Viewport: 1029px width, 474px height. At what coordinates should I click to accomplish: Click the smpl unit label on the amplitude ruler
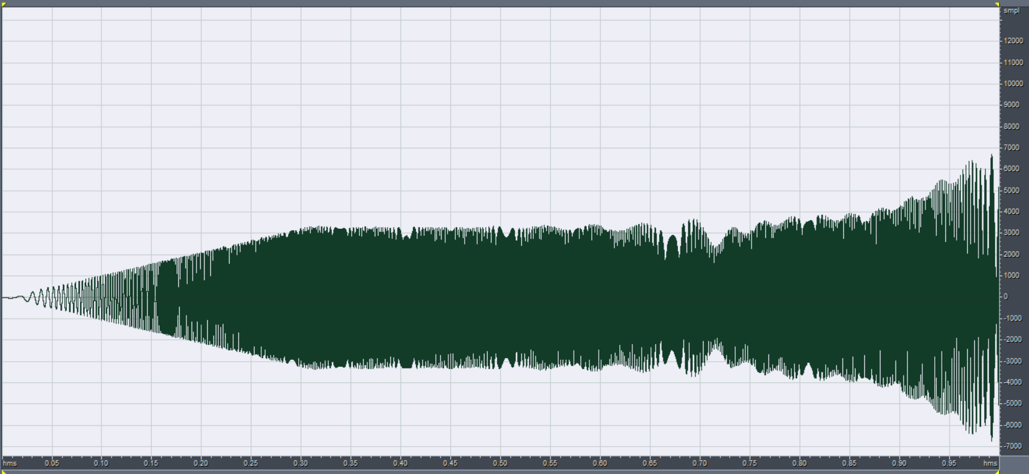pos(1011,11)
